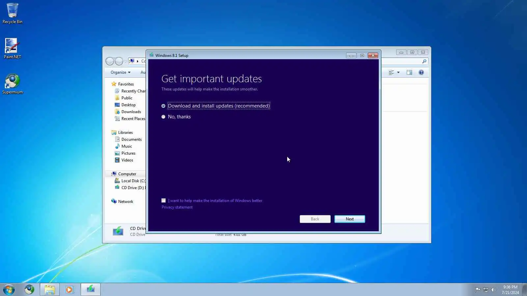Viewport: 527px width, 296px height.
Task: Click the Network globe icon in sidebar
Action: pos(114,201)
